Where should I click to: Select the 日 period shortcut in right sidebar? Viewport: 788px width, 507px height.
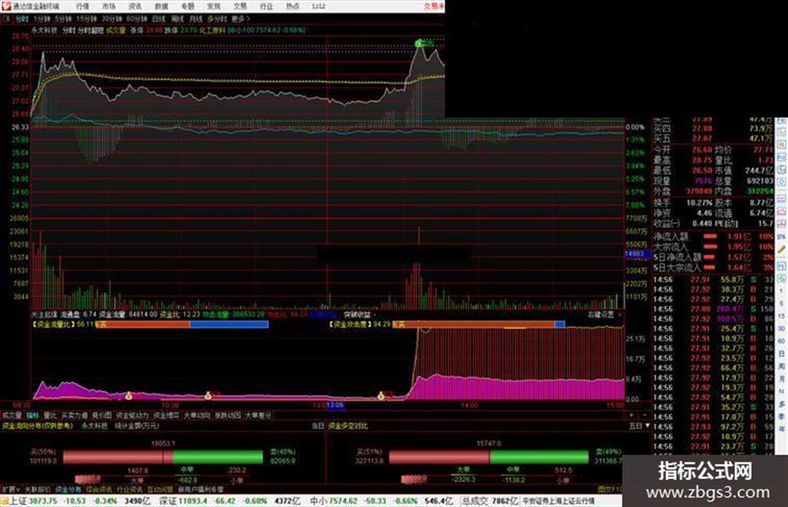pos(781,354)
